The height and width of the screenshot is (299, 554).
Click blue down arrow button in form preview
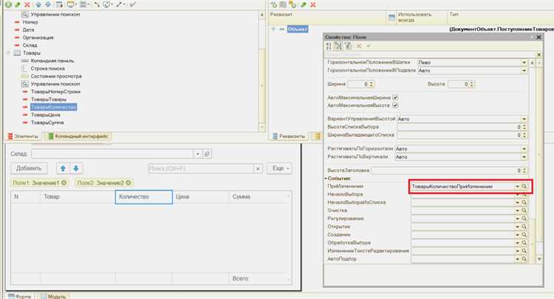(x=76, y=168)
